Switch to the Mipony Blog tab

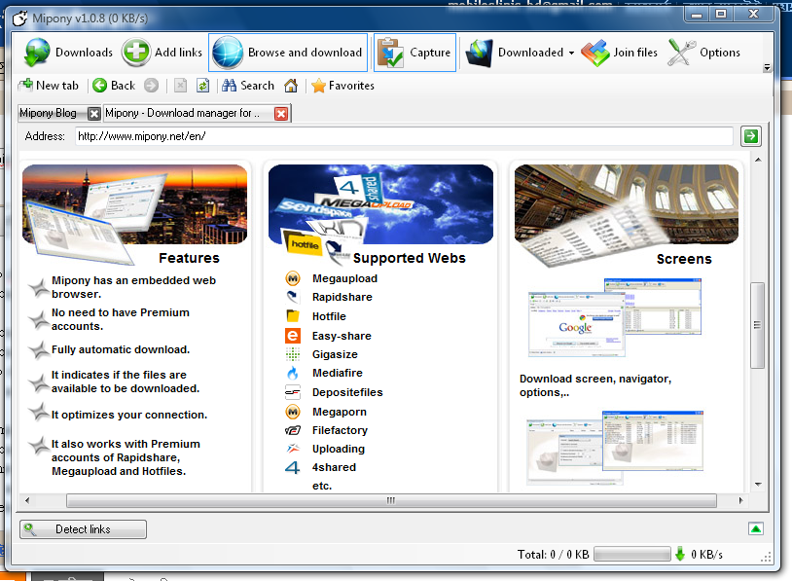click(x=48, y=113)
